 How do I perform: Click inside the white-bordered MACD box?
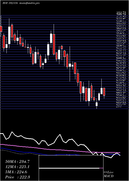point(71,168)
